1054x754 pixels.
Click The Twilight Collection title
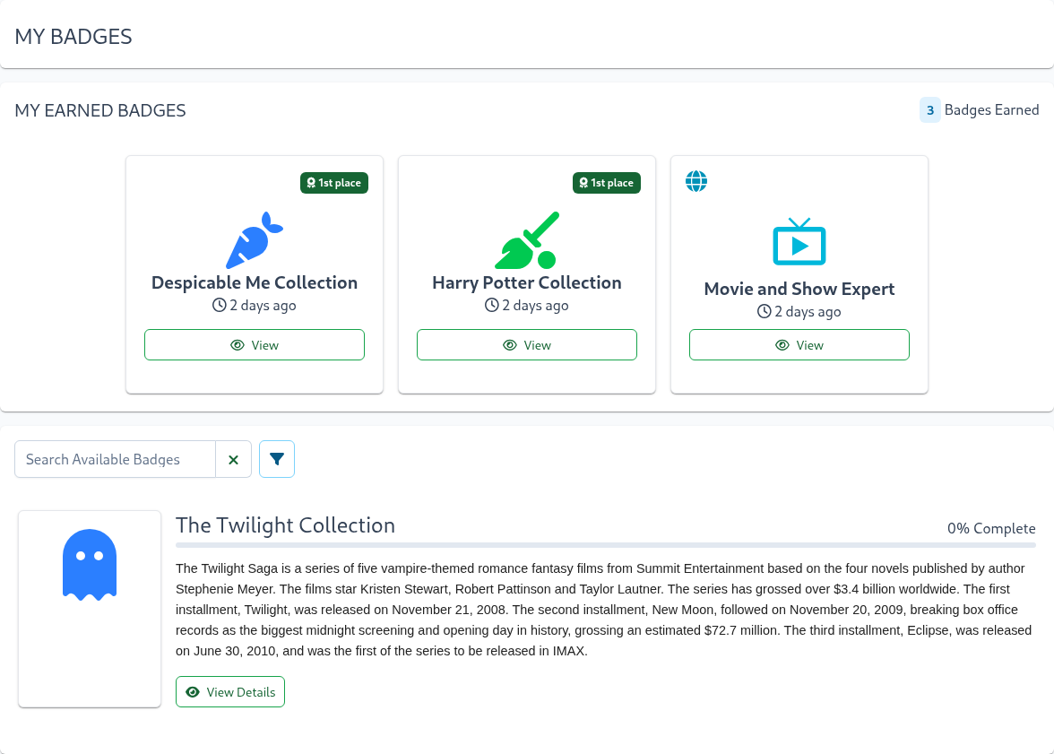[286, 525]
